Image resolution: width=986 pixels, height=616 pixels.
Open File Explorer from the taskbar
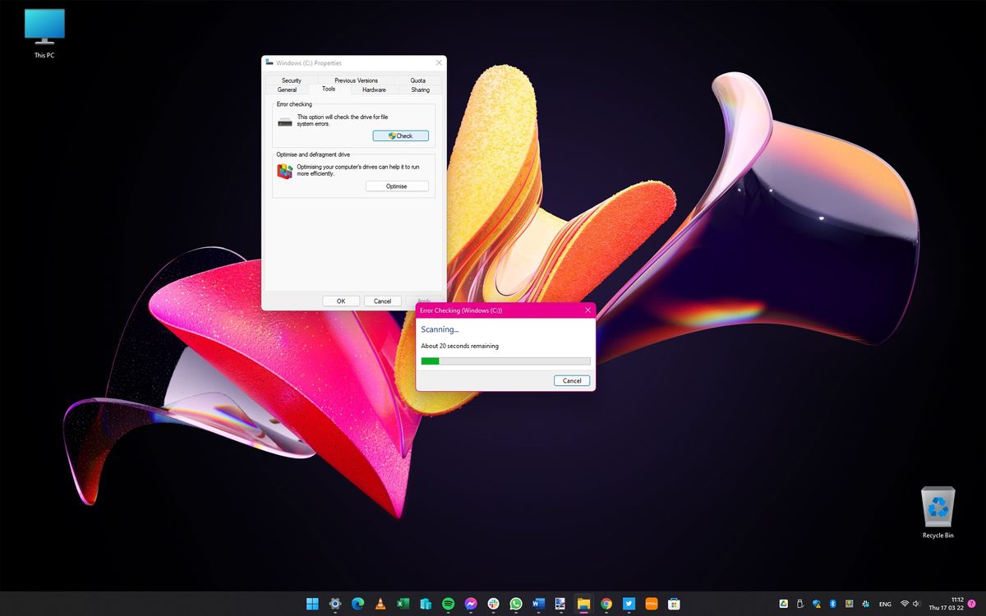coord(583,604)
